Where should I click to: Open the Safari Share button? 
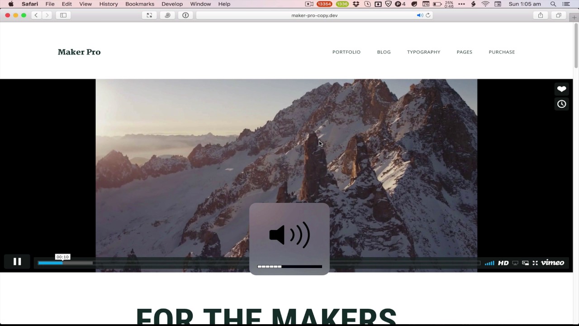[x=541, y=15]
